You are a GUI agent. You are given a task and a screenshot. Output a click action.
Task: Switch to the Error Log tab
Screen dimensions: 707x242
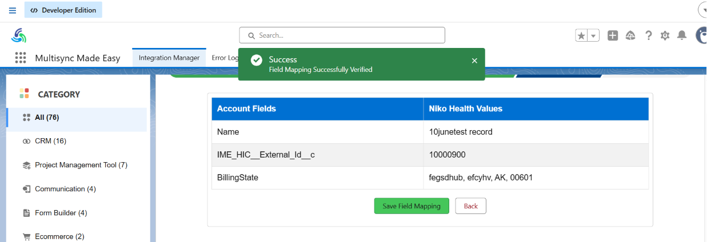pos(225,58)
